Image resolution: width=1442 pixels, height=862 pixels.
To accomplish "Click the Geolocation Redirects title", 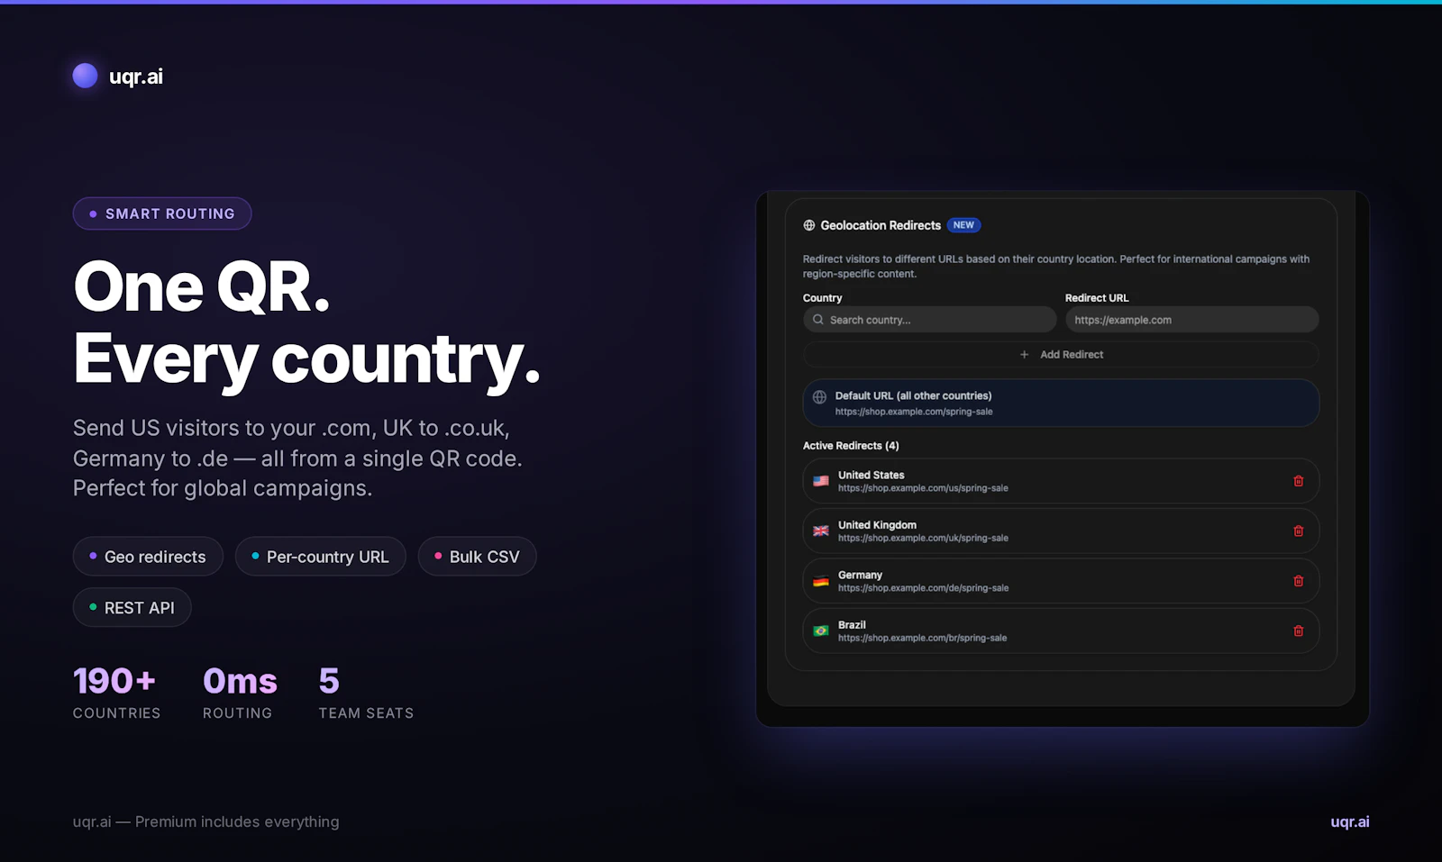I will pyautogui.click(x=881, y=225).
